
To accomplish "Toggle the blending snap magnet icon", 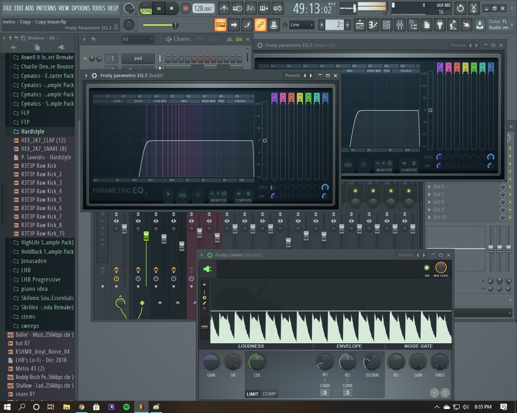I will [284, 25].
